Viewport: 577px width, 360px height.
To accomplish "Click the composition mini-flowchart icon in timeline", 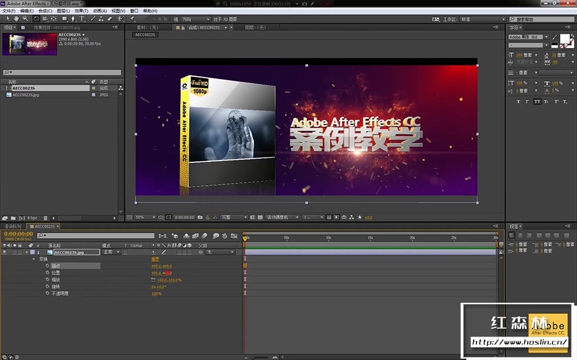I will click(x=163, y=236).
